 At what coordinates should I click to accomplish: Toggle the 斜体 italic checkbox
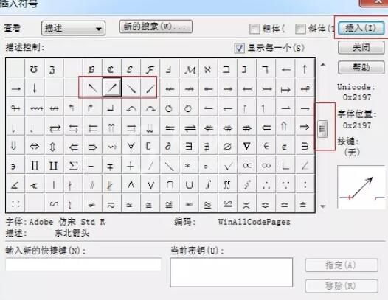tap(300, 29)
